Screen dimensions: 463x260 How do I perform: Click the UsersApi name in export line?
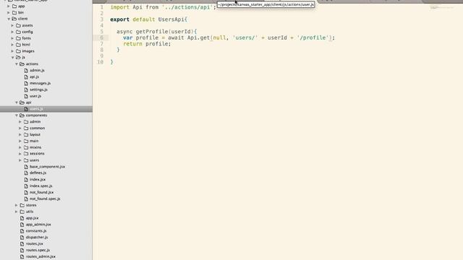(x=171, y=19)
